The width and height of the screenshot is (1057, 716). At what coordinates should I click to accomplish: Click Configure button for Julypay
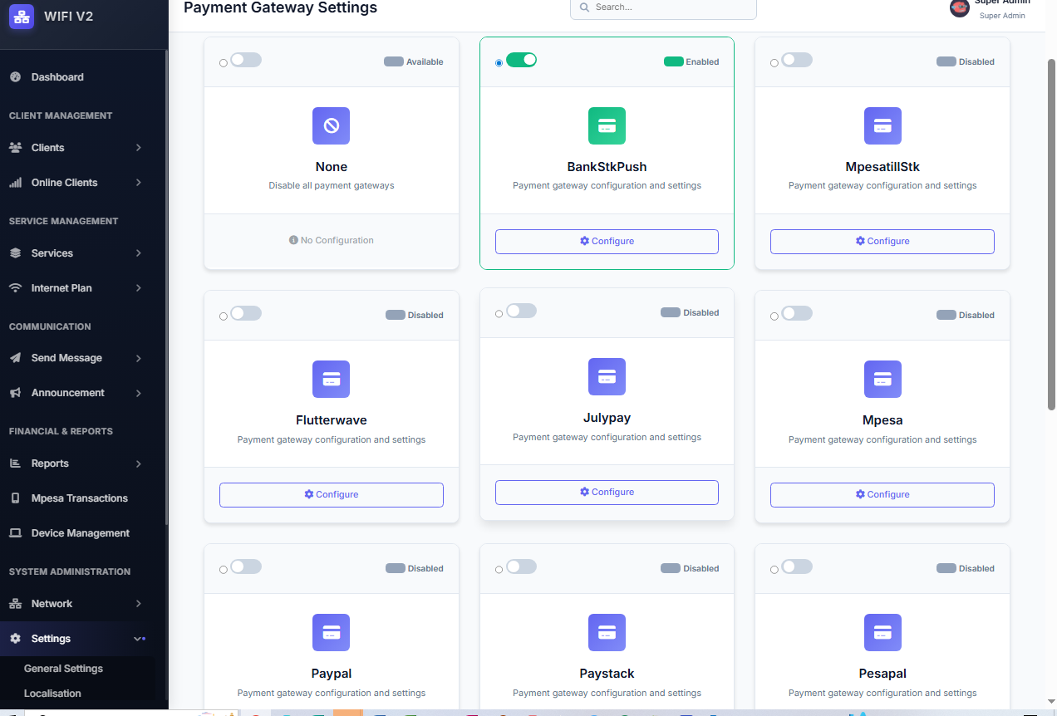click(607, 493)
